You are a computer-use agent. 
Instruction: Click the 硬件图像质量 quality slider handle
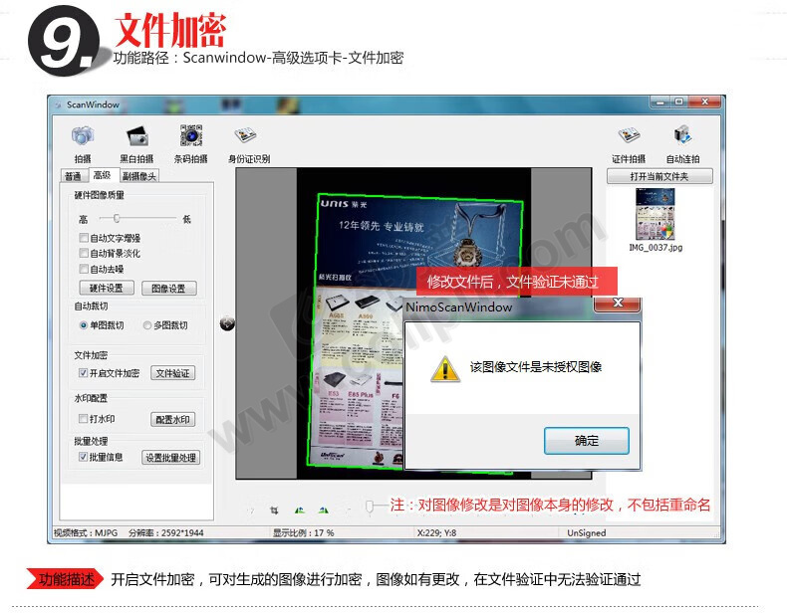pyautogui.click(x=117, y=218)
